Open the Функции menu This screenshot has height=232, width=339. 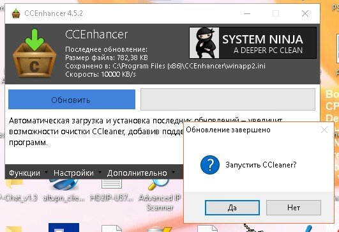pyautogui.click(x=25, y=173)
